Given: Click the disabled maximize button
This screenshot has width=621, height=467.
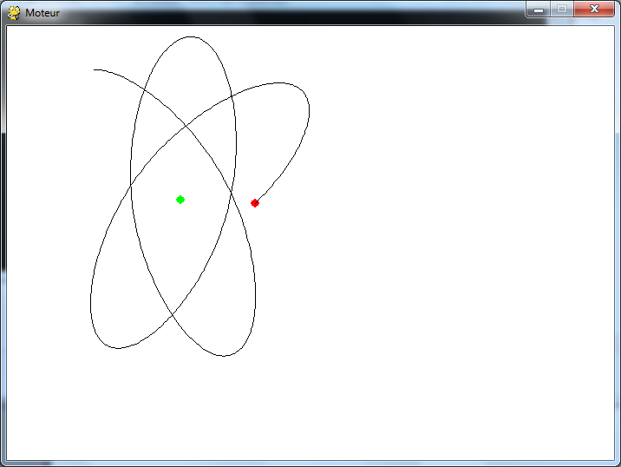Looking at the screenshot, I should click(x=562, y=10).
